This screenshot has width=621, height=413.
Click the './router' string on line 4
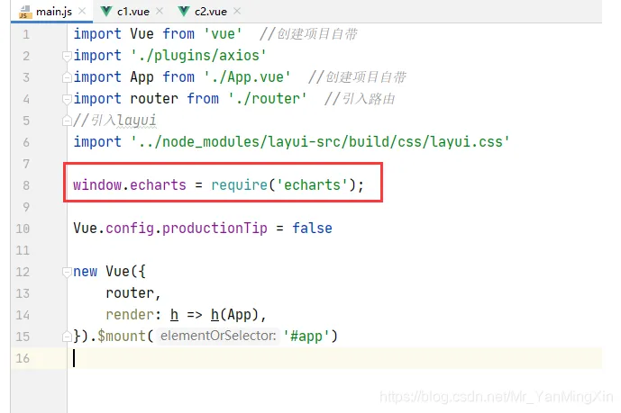268,99
